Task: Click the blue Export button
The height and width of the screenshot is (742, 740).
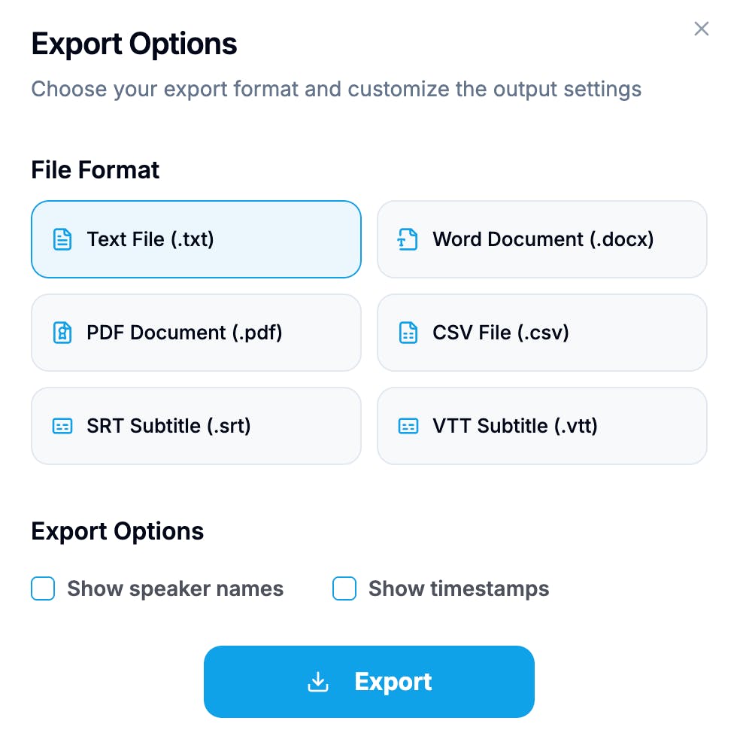Action: [369, 682]
